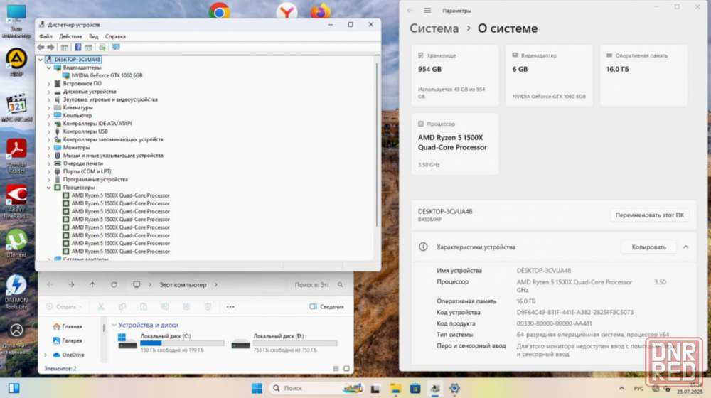The image size is (711, 398).
Task: Collapse the Характеристики устройства section chevron
Action: [685, 247]
